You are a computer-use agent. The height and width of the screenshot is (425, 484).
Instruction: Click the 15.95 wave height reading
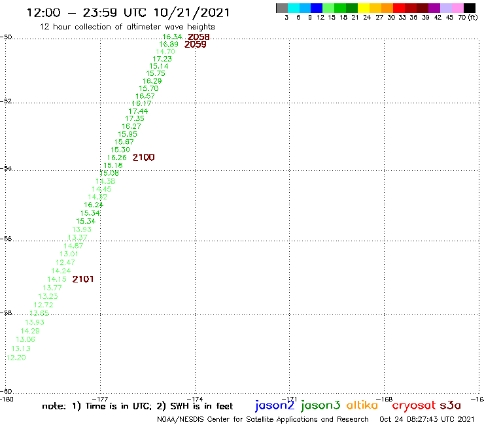(x=128, y=134)
